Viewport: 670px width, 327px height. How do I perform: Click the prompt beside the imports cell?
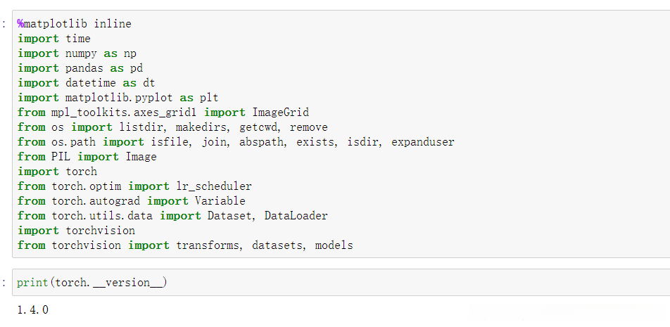point(4,24)
